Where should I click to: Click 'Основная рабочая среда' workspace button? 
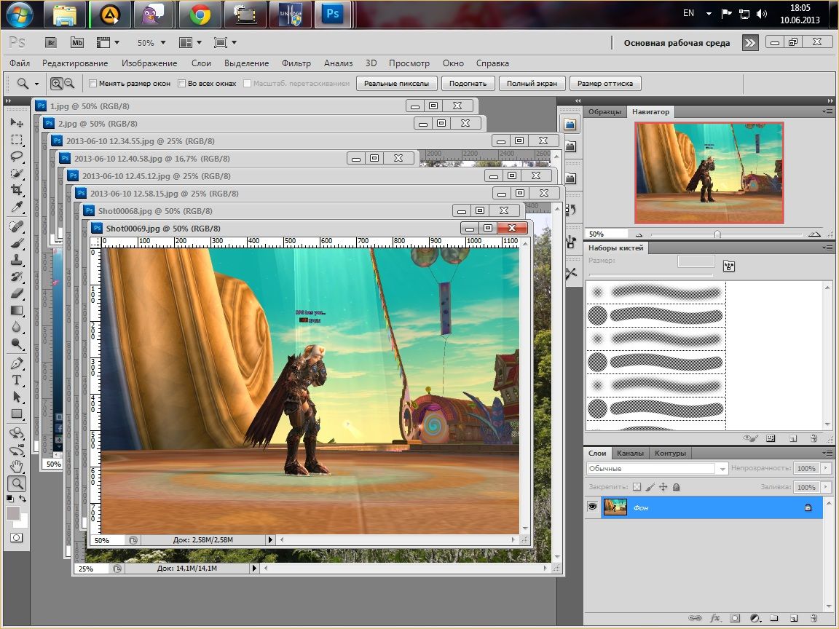[x=677, y=43]
